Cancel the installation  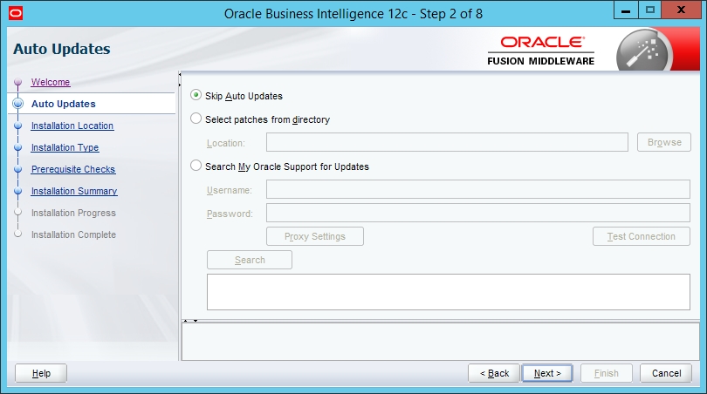point(666,373)
